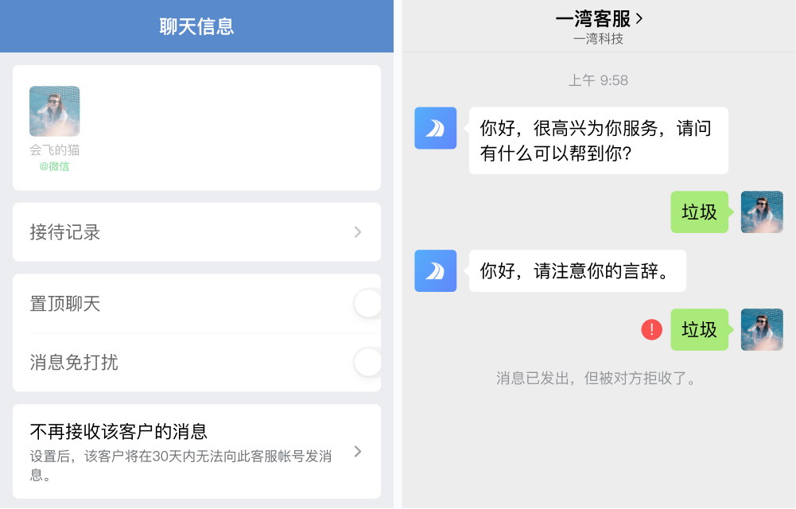Select the 一湾科技 subtitle label
This screenshot has width=796, height=509.
tap(598, 38)
